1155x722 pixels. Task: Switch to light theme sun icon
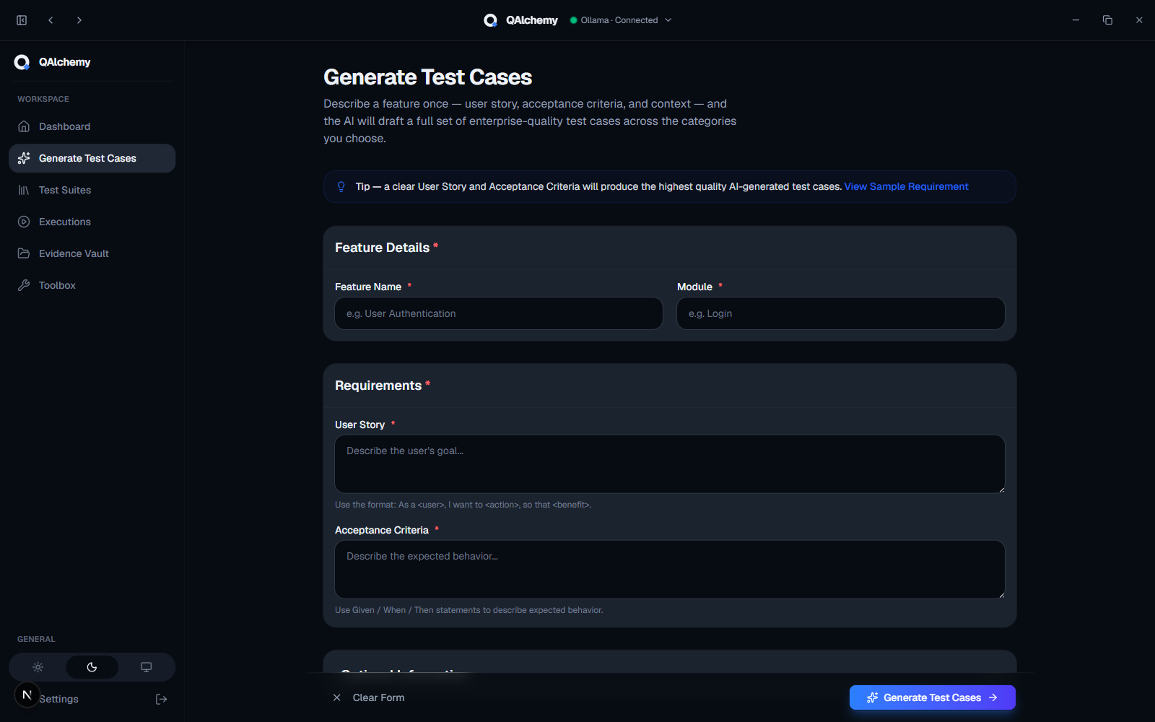(x=38, y=667)
